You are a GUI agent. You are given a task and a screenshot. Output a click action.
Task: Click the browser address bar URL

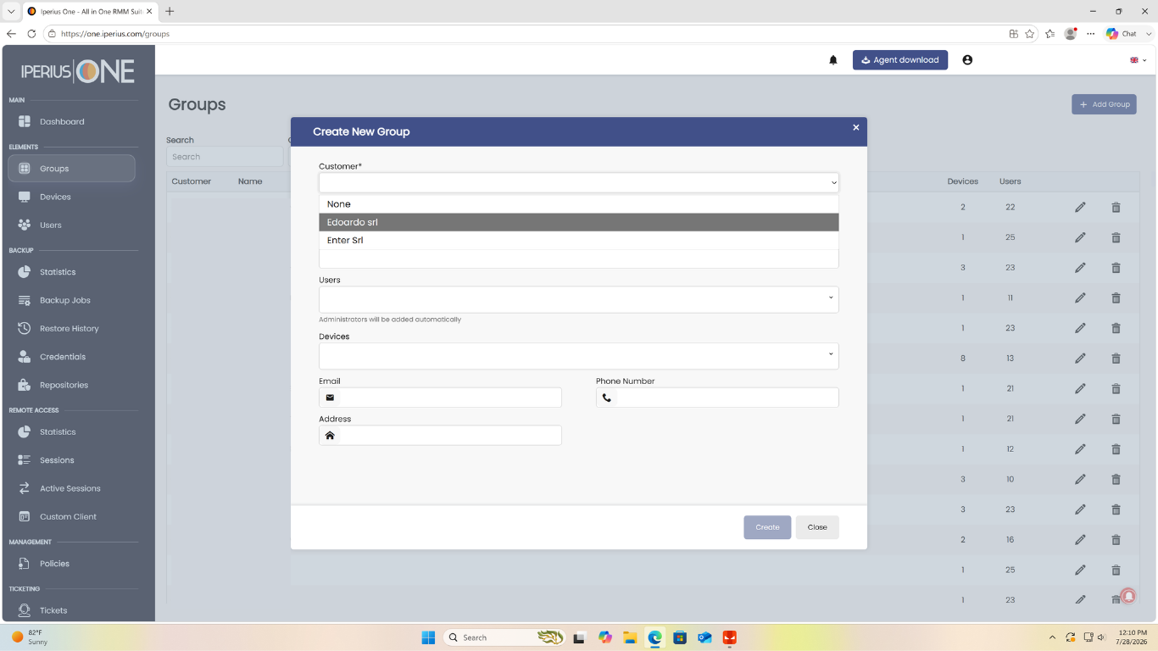(115, 34)
